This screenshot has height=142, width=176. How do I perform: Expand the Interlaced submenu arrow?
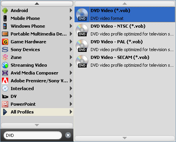click(71, 89)
